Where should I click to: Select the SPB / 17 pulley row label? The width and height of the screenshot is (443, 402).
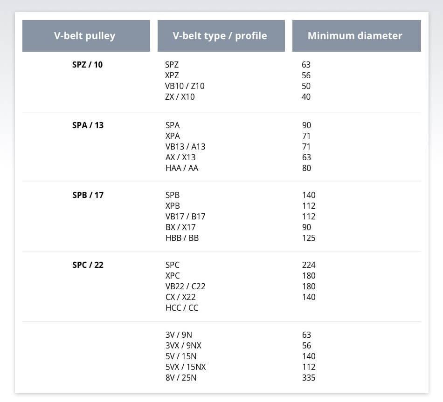(88, 195)
